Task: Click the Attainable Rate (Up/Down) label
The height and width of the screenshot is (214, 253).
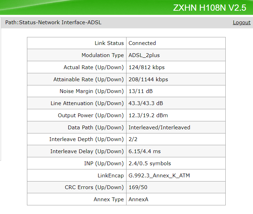Action: 88,80
